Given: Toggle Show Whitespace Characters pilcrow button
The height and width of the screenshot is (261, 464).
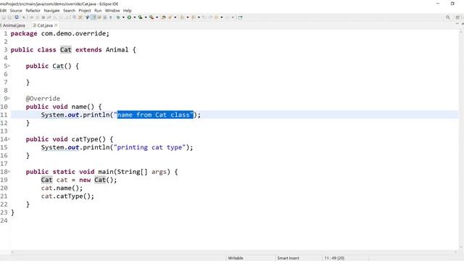Looking at the screenshot, I should point(111,17).
